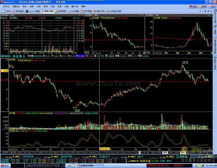Switch to the 基本分析 tab

pos(99,11)
